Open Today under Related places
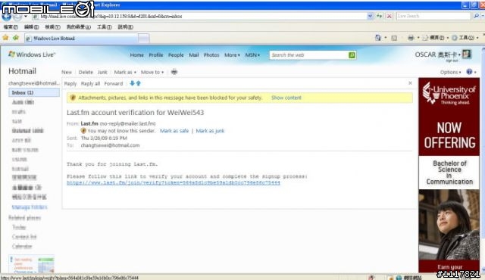Screen dimensions: 485x280 [19, 227]
